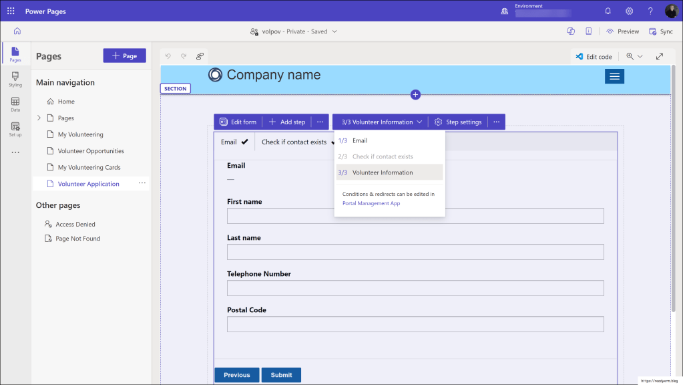Open the zoom level dropdown

(x=634, y=57)
